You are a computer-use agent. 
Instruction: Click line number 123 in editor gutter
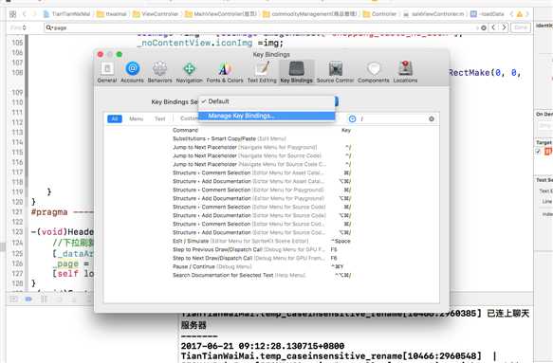click(x=17, y=232)
